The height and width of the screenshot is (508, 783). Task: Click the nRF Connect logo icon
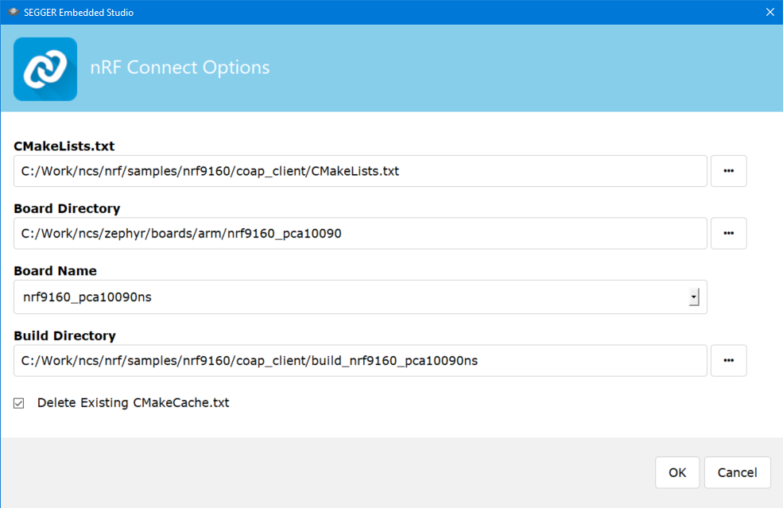[45, 69]
